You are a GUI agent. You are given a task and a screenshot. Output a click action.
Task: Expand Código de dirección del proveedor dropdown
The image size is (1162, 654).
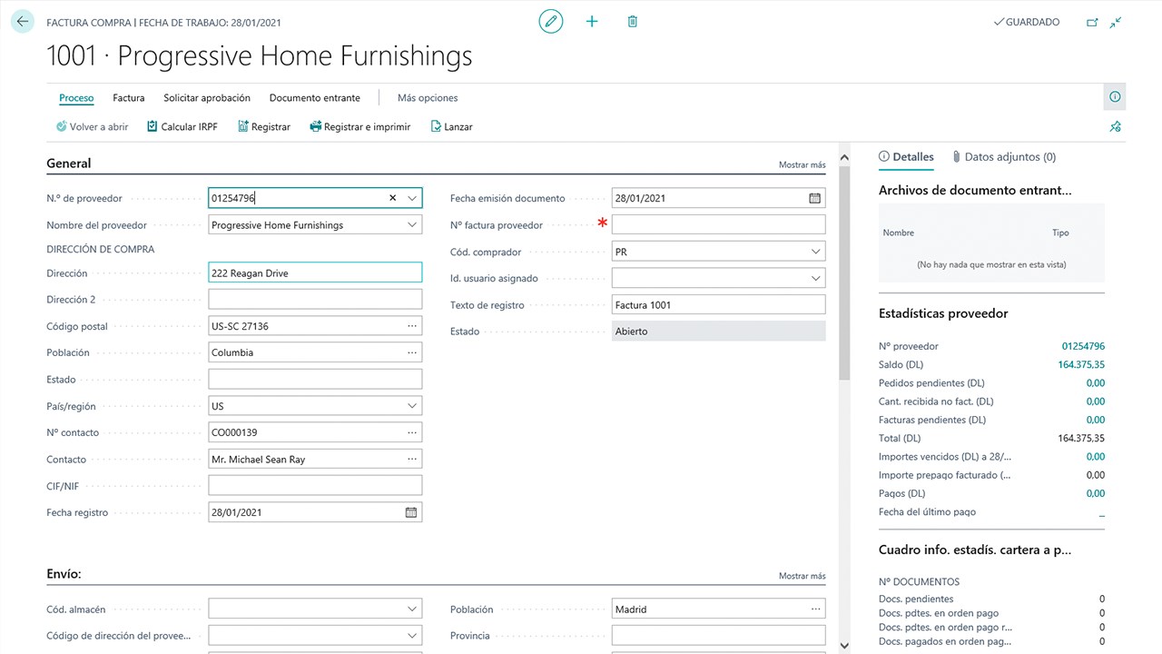pos(412,636)
